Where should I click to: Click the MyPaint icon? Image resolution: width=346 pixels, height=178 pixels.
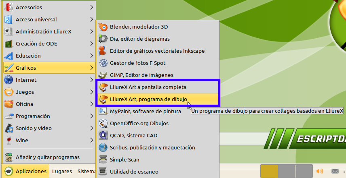[103, 112]
